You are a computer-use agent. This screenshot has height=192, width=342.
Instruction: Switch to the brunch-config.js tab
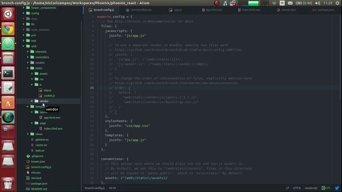point(102,10)
